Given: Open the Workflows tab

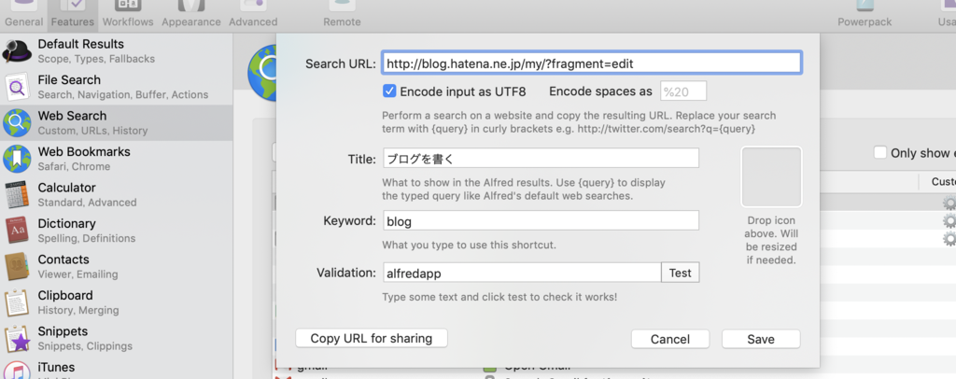Looking at the screenshot, I should coord(128,15).
